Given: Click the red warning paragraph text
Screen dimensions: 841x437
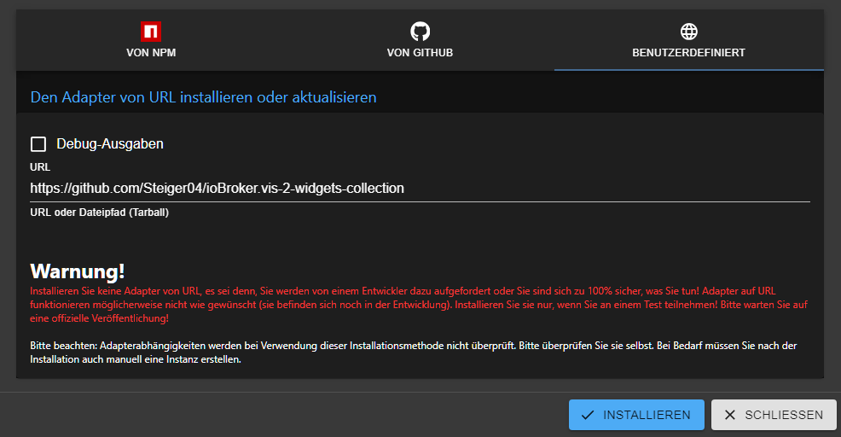Looking at the screenshot, I should (419, 305).
